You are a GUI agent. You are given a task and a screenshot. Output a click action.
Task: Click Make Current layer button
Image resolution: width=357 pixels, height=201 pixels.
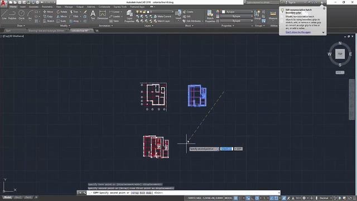(x=162, y=16)
